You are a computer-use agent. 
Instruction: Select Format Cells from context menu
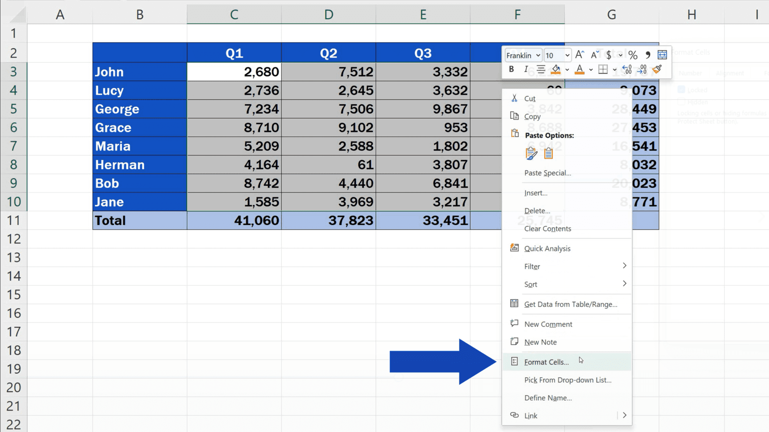pos(547,361)
